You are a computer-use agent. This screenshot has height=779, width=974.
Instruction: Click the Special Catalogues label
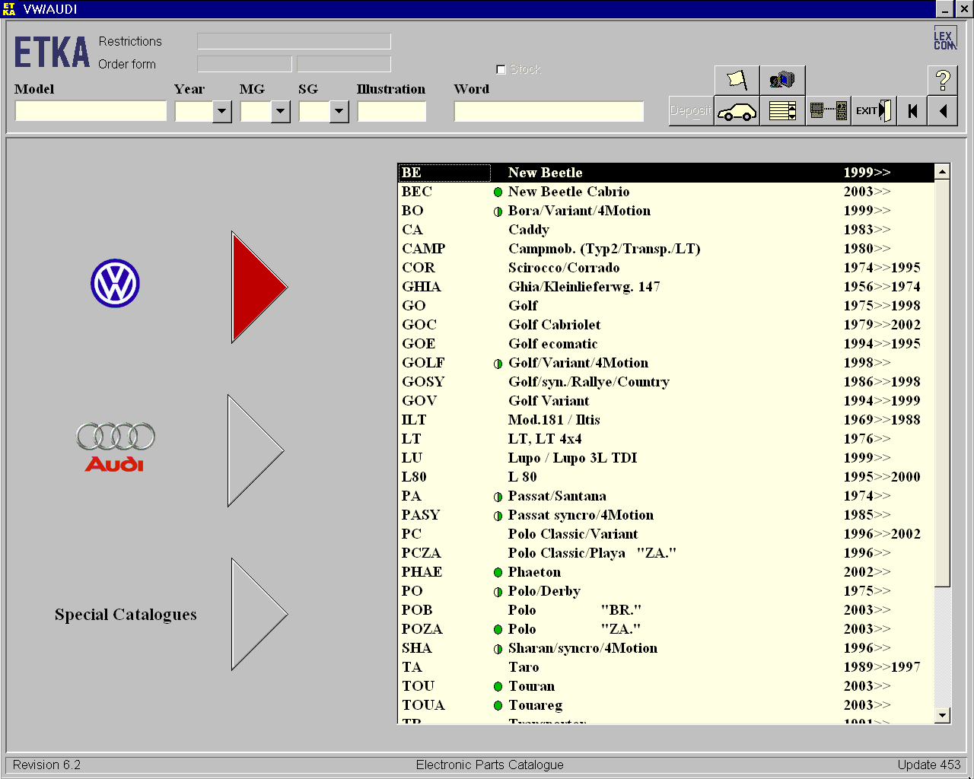[126, 615]
